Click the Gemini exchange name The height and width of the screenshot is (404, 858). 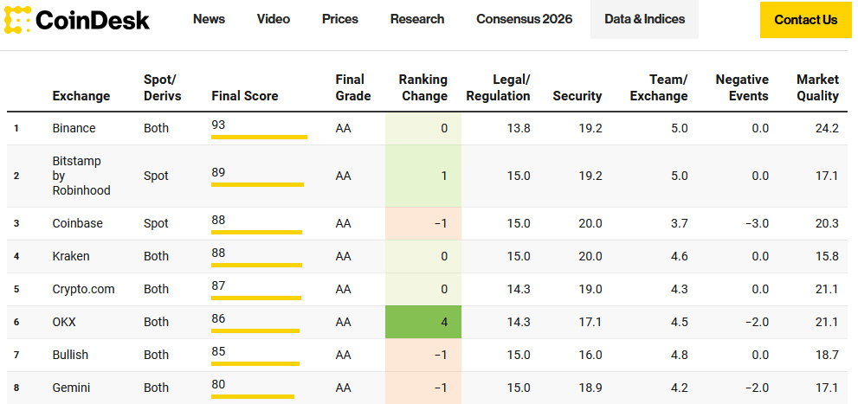71,388
